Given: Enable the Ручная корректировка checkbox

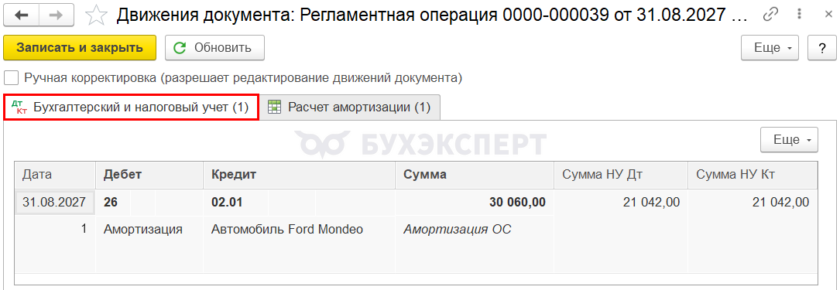Looking at the screenshot, I should pos(11,78).
